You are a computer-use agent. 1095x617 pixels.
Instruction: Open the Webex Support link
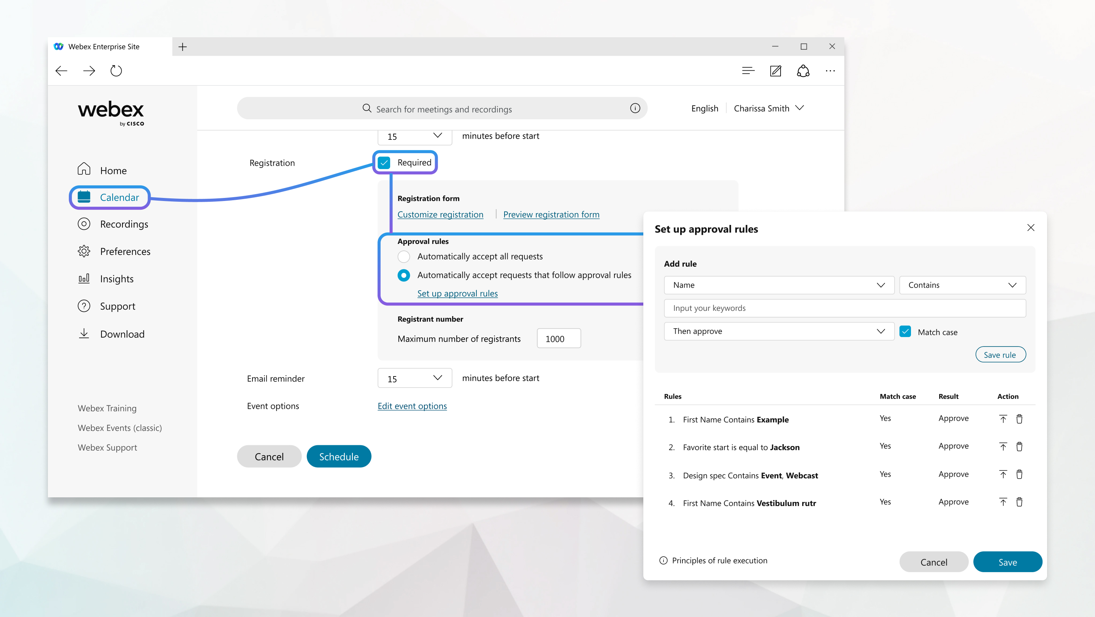coord(107,447)
